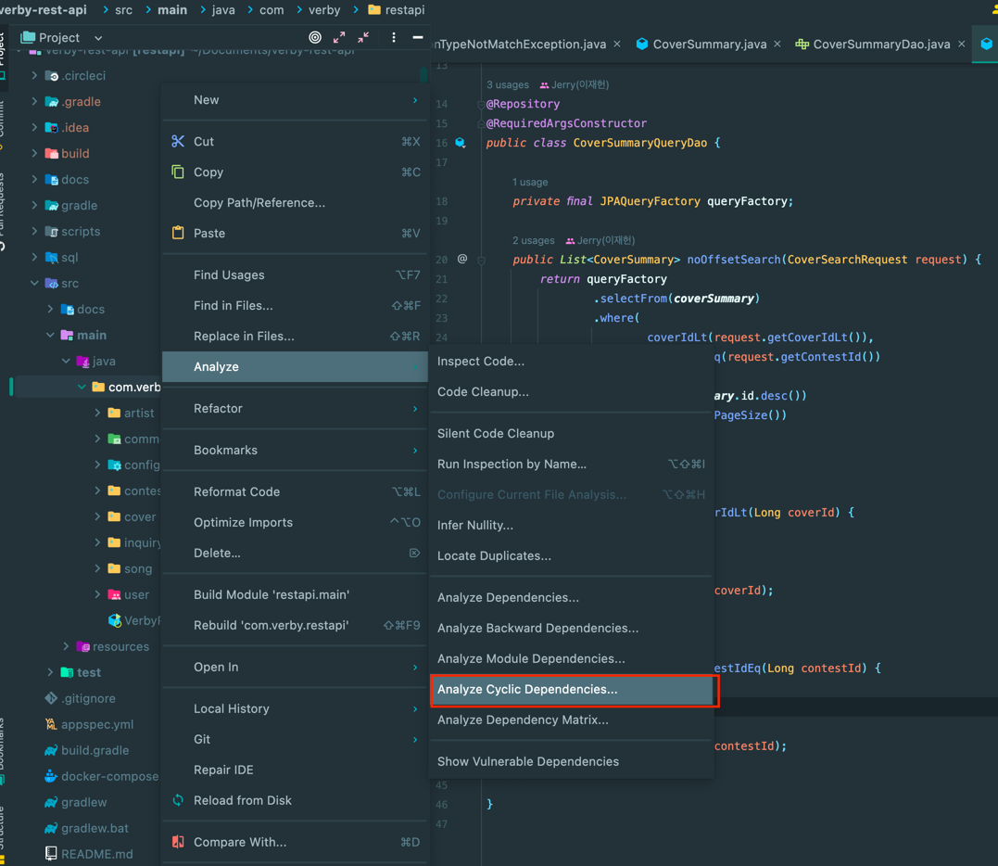Expand the .gradle folder
The height and width of the screenshot is (866, 998).
34,101
